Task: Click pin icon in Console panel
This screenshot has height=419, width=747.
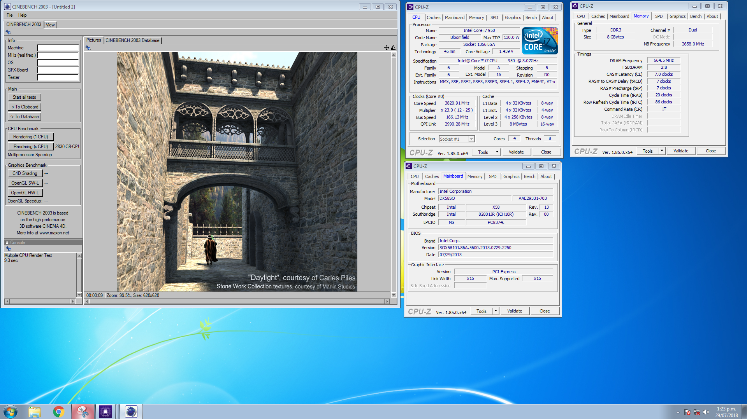Action: [x=8, y=249]
